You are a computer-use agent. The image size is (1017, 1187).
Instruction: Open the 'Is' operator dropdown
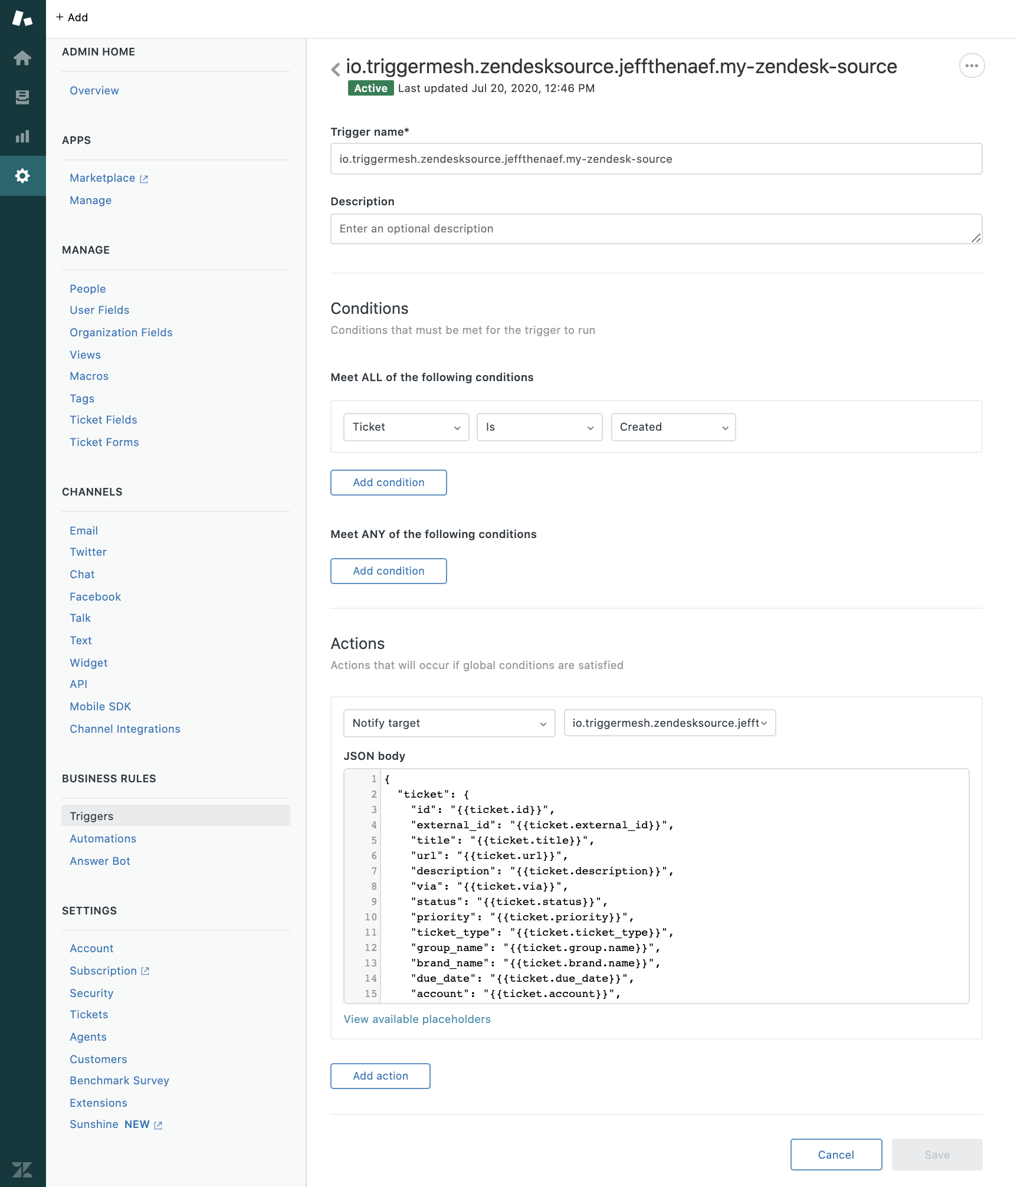point(540,427)
